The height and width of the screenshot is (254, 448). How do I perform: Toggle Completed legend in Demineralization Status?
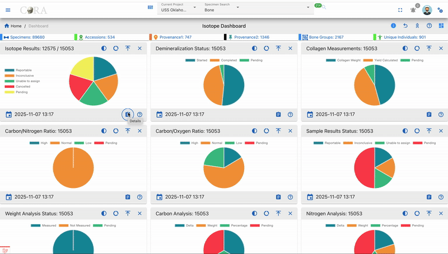(223, 60)
